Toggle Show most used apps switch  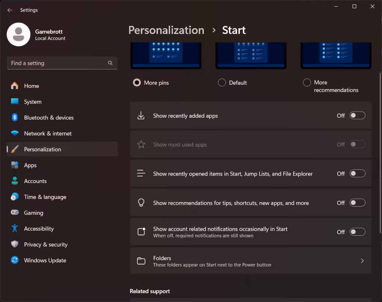coord(357,144)
